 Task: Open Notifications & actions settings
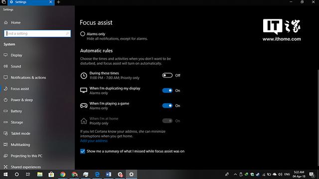24,78
